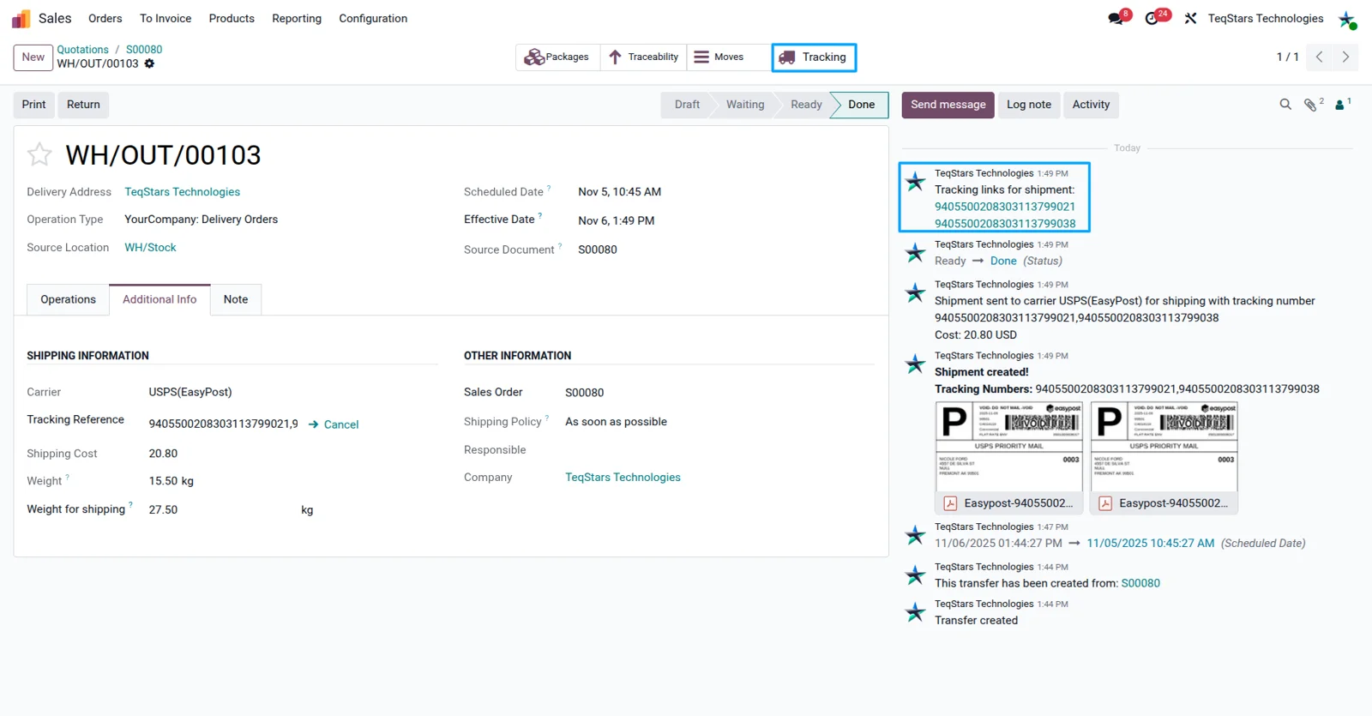Click Sales Order S00080 value
This screenshot has width=1372, height=716.
pyautogui.click(x=584, y=393)
